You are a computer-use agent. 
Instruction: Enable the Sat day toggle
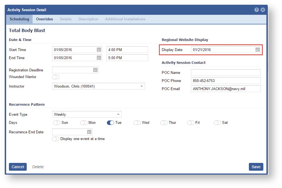coord(217,123)
